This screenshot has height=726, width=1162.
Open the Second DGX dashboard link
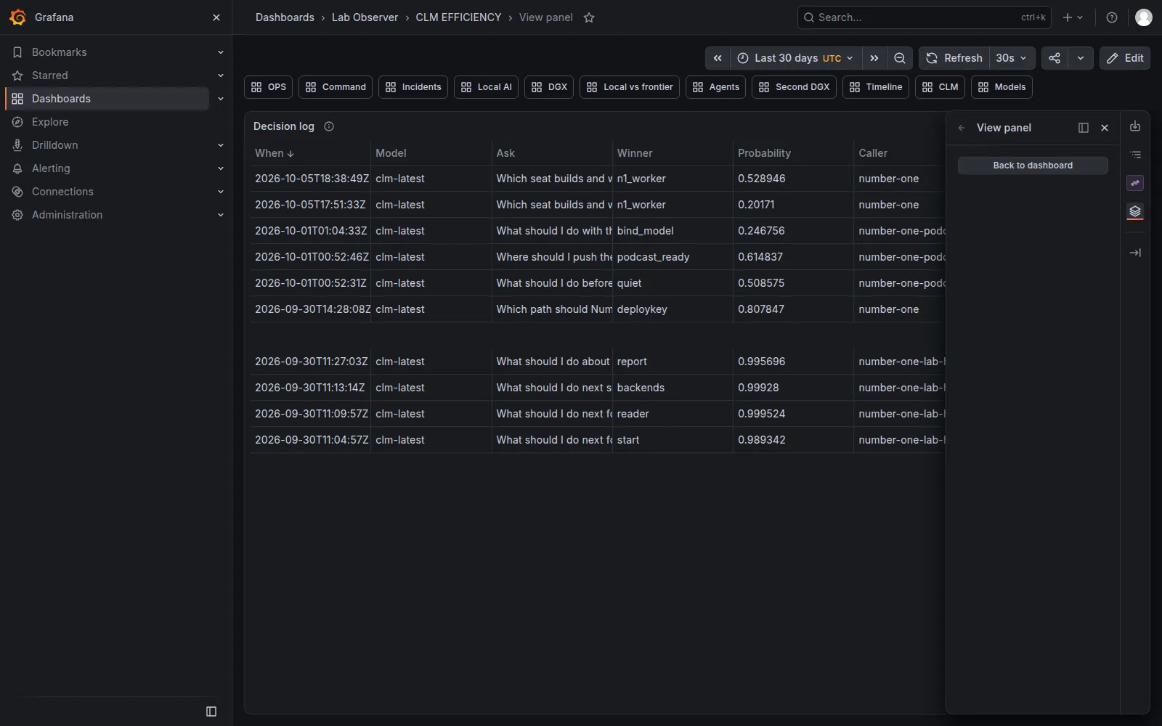pyautogui.click(x=794, y=87)
